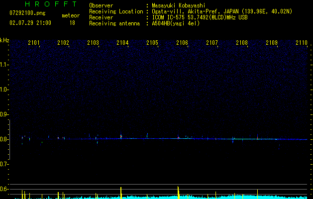Screen dimensions: 313x199
Task: Click the 2101 time marker
Action: coord(34,42)
